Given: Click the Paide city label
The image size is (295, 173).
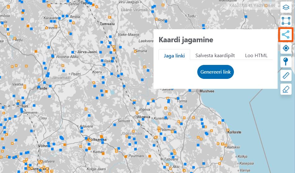Looking at the screenshot, I should tap(42, 88).
